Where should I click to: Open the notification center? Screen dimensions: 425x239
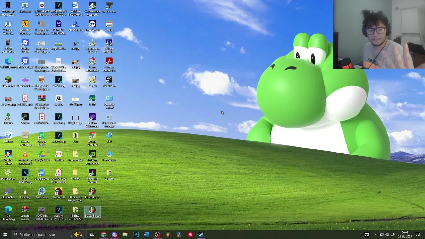click(418, 235)
